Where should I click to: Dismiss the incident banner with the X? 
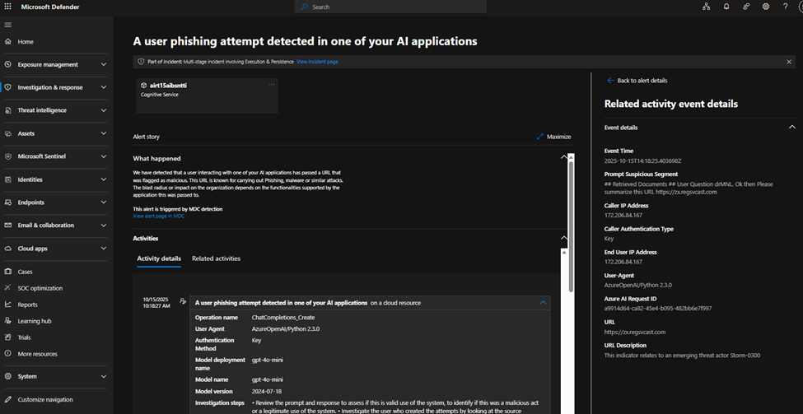coord(789,62)
